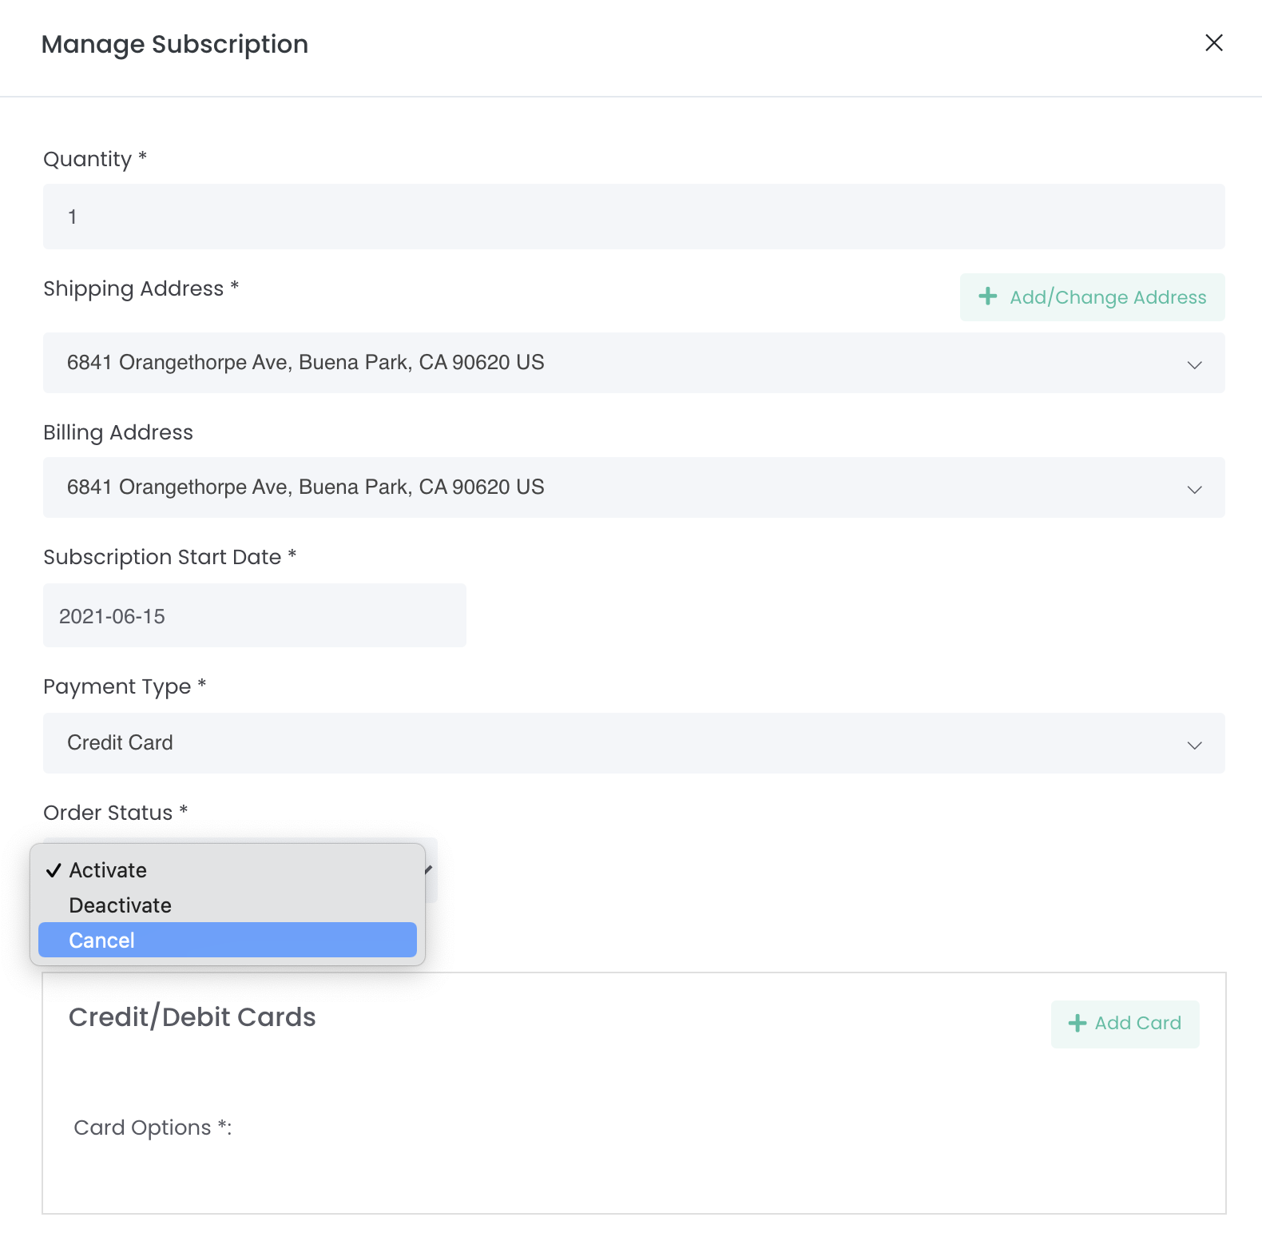1262x1245 pixels.
Task: Close the Manage Subscription dialog
Action: pyautogui.click(x=1213, y=43)
